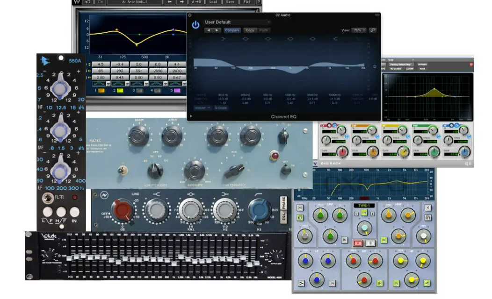492x299 pixels.
Task: Click Compare in Channel EQ
Action: [x=232, y=30]
